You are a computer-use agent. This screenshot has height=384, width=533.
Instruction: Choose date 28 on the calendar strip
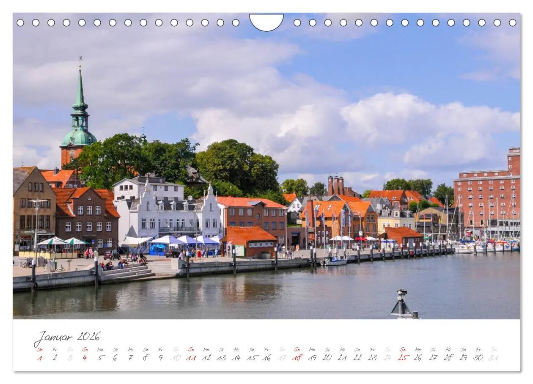tap(448, 358)
